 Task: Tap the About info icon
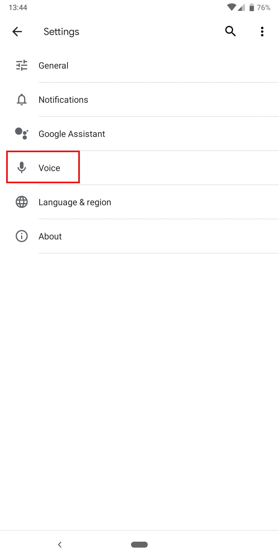(22, 236)
